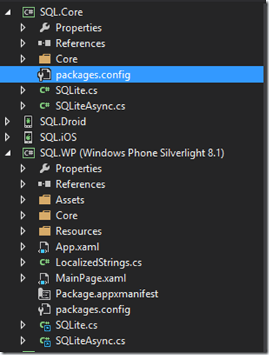
Task: Collapse the SQL.WP project node
Action: [8, 153]
